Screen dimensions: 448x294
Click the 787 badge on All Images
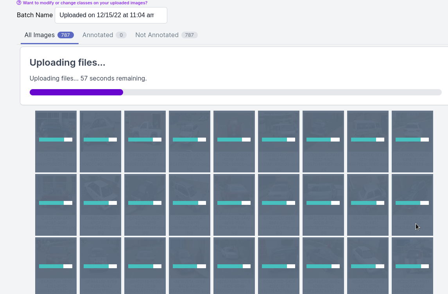65,35
